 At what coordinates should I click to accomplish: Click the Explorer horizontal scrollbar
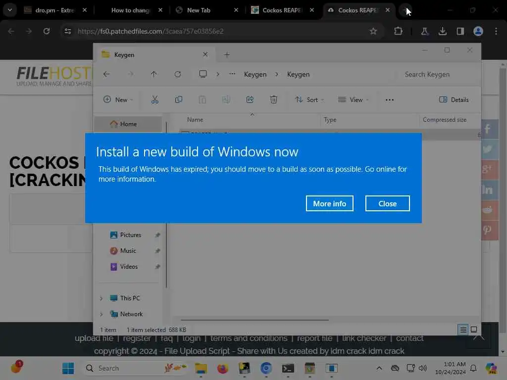pyautogui.click(x=255, y=320)
